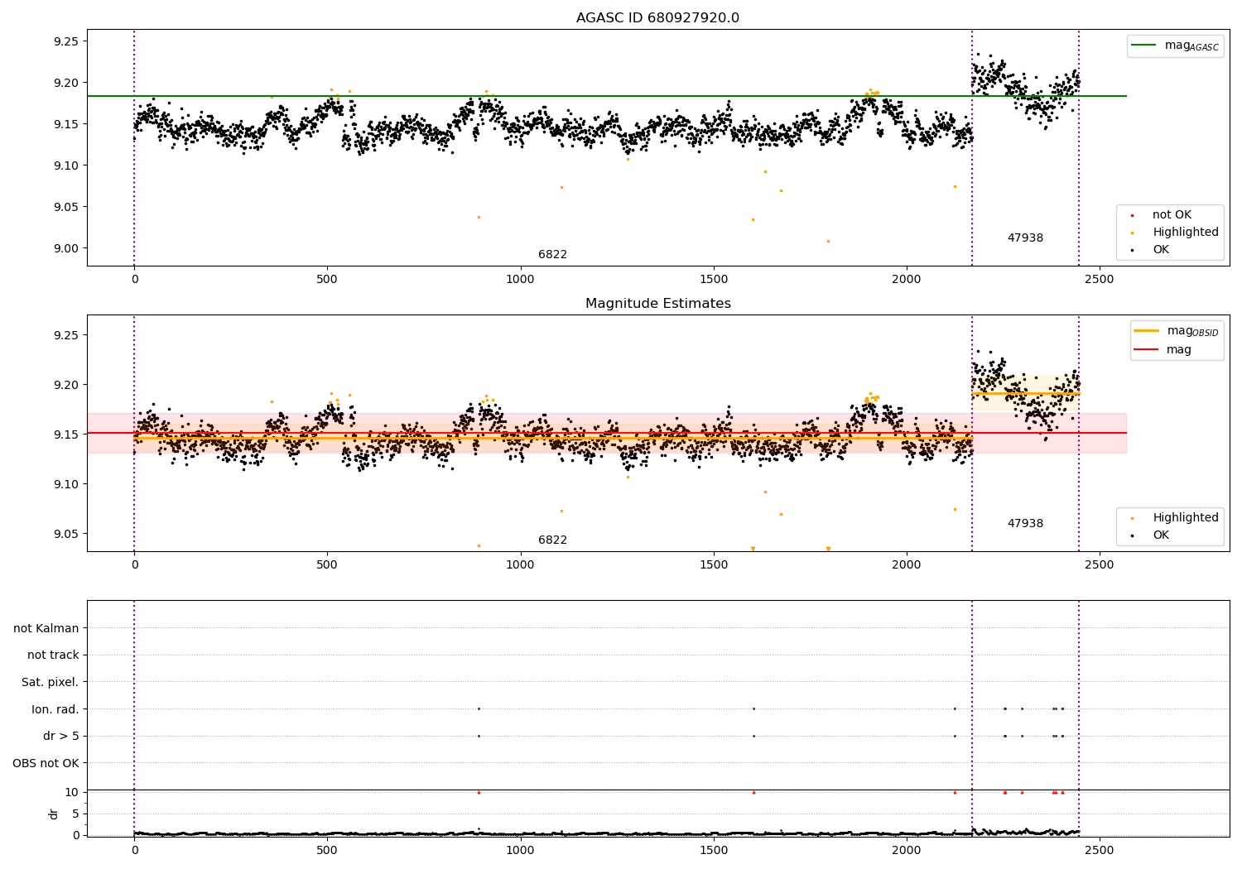The width and height of the screenshot is (1242, 869).
Task: Click the '10' tick on the dr axis
Action: coord(72,792)
